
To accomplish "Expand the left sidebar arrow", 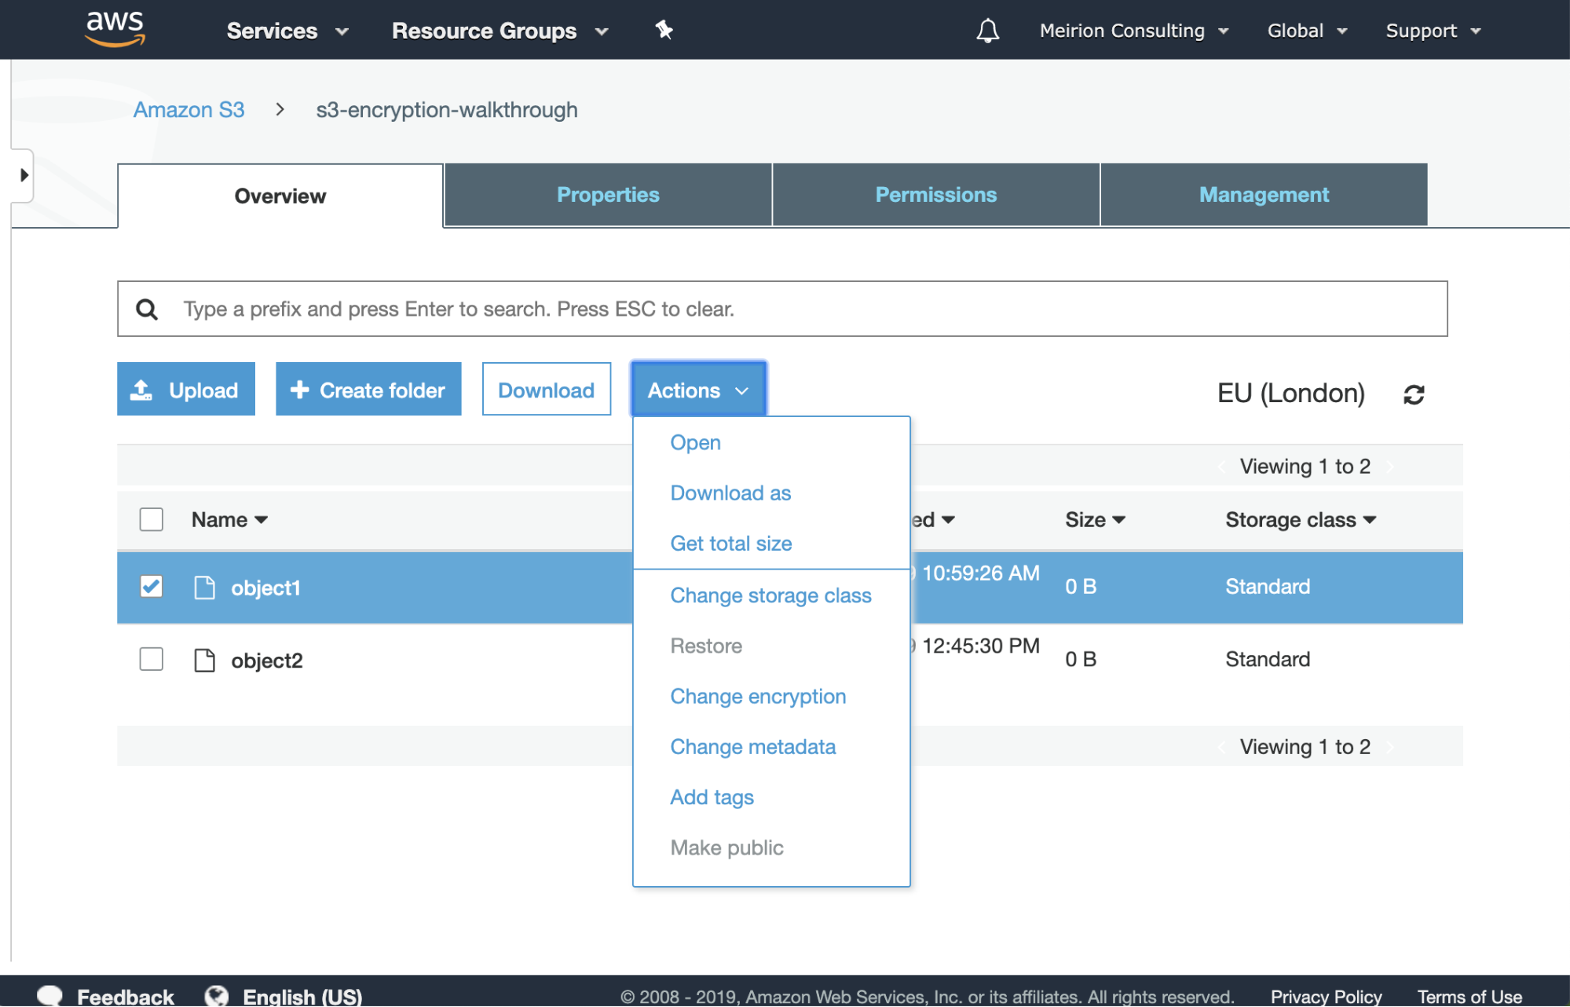I will coord(24,174).
